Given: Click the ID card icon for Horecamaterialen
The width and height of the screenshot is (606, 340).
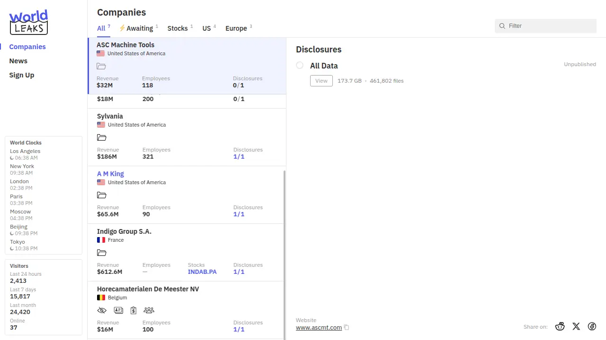Looking at the screenshot, I should click(x=118, y=310).
